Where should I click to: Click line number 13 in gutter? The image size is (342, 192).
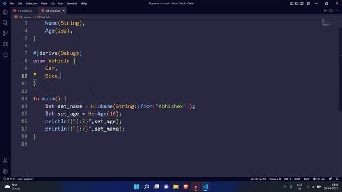click(24, 99)
